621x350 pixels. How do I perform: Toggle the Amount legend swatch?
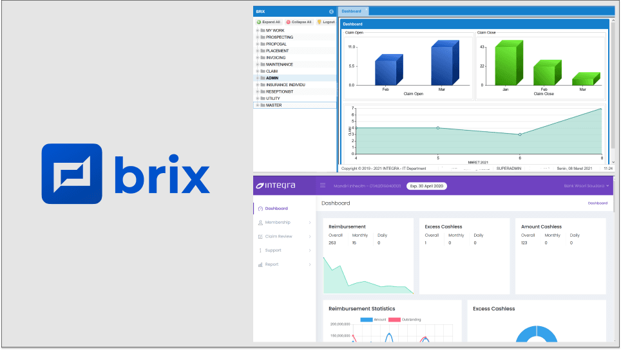[367, 320]
